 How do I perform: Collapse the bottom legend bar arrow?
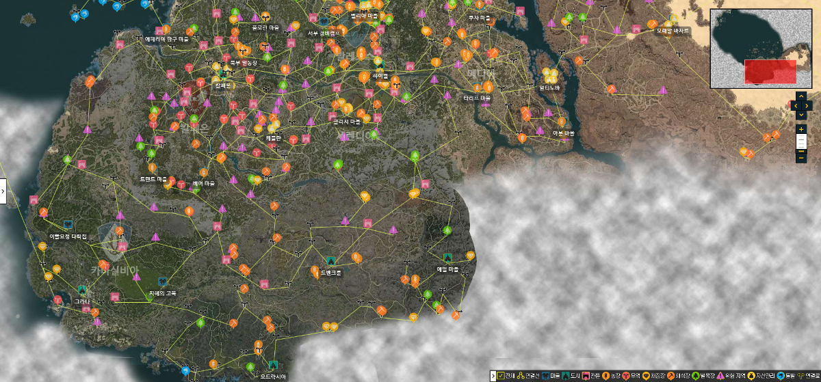[x=492, y=376]
